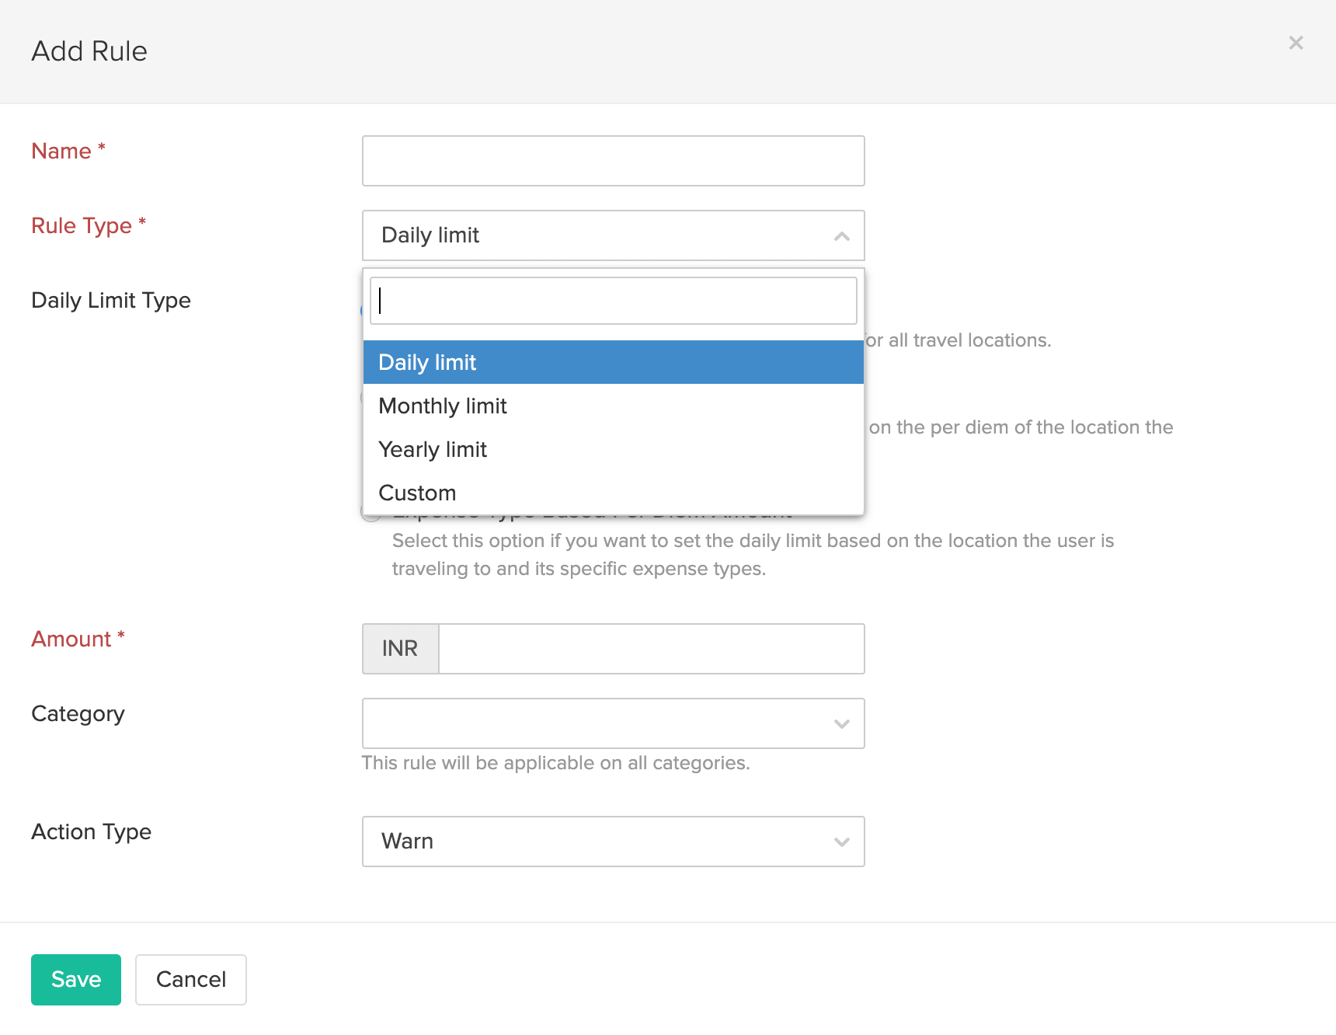Close the Add Rule dialog
This screenshot has height=1035, width=1336.
click(1296, 43)
